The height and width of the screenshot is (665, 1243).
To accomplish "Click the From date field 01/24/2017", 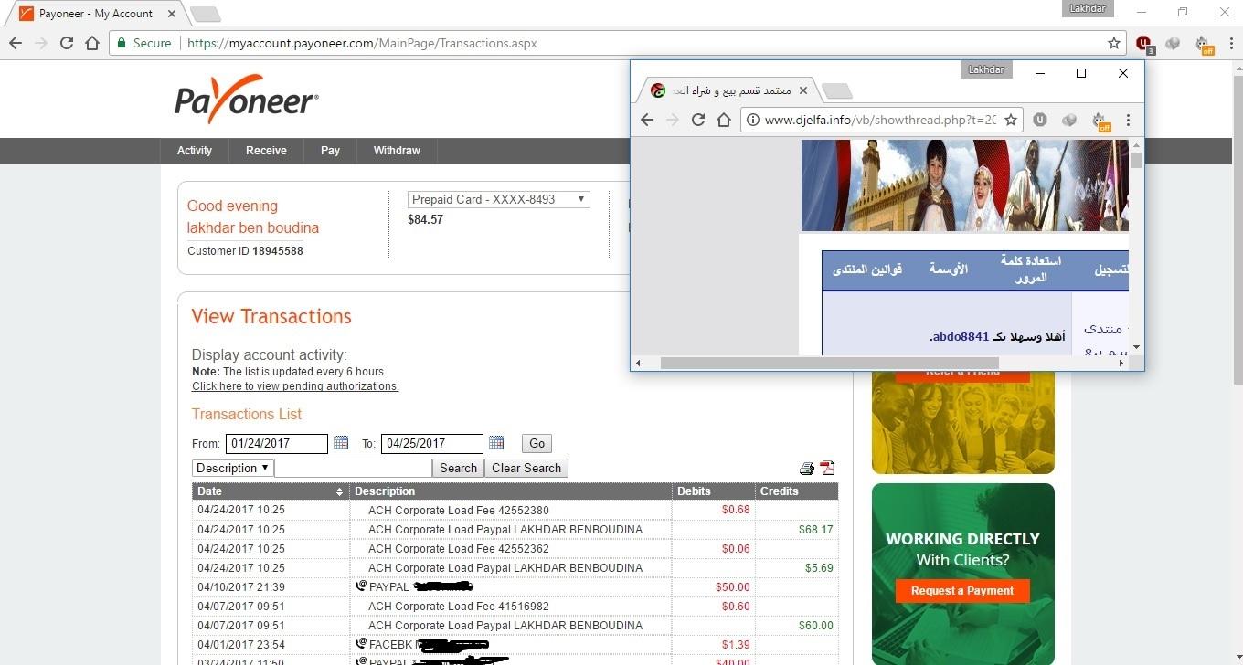I will (276, 443).
